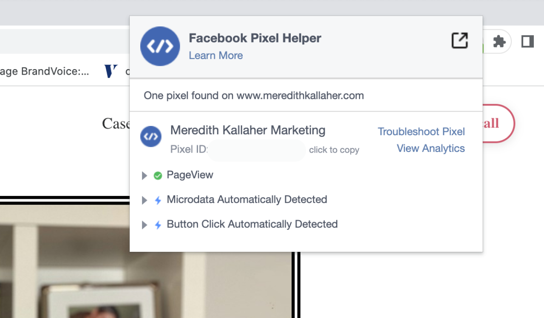Click the Button Click lightning bolt icon

(158, 225)
